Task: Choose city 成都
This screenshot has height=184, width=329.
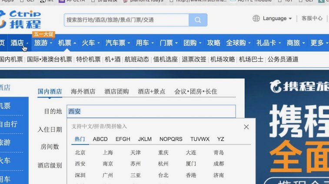Action: (x=219, y=164)
